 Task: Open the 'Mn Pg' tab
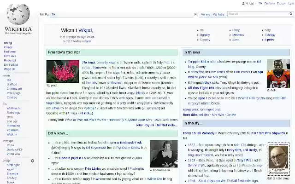(44, 14)
